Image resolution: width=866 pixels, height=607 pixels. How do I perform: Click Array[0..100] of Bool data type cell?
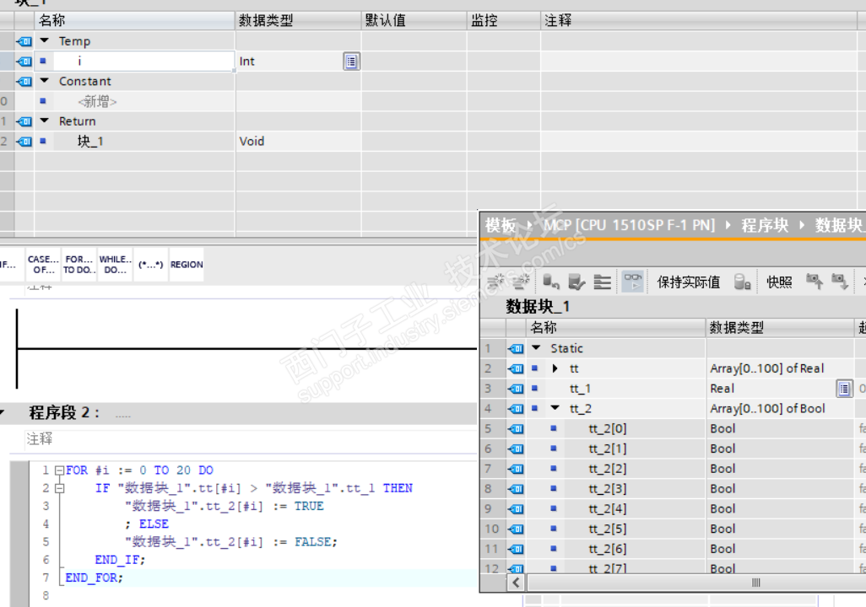779,408
